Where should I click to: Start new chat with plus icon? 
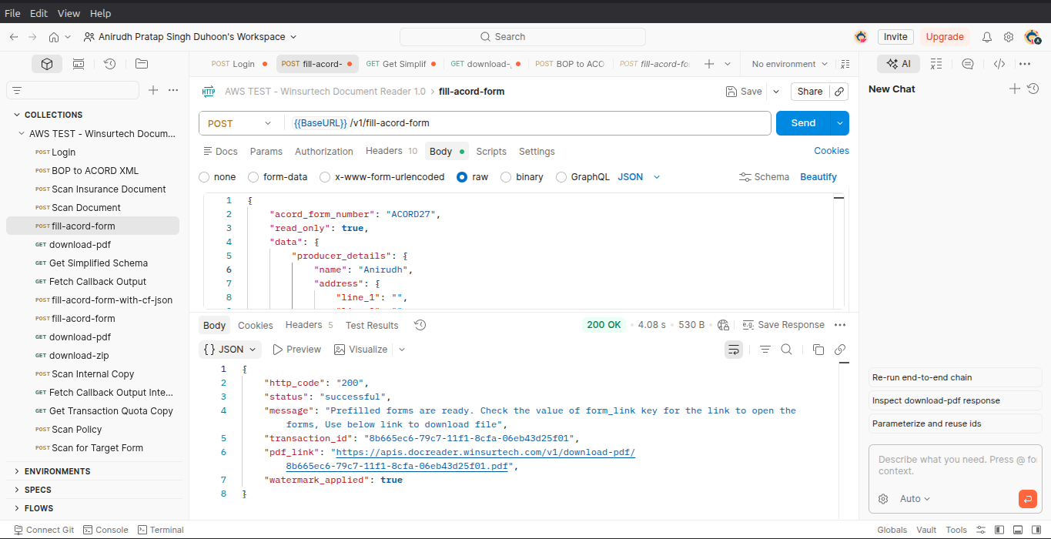click(x=1015, y=89)
